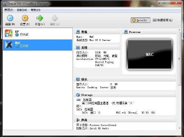The height and width of the screenshot is (137, 184).
Task: Click the Audio (声音) section speaker icon
Action: pyautogui.click(x=78, y=120)
